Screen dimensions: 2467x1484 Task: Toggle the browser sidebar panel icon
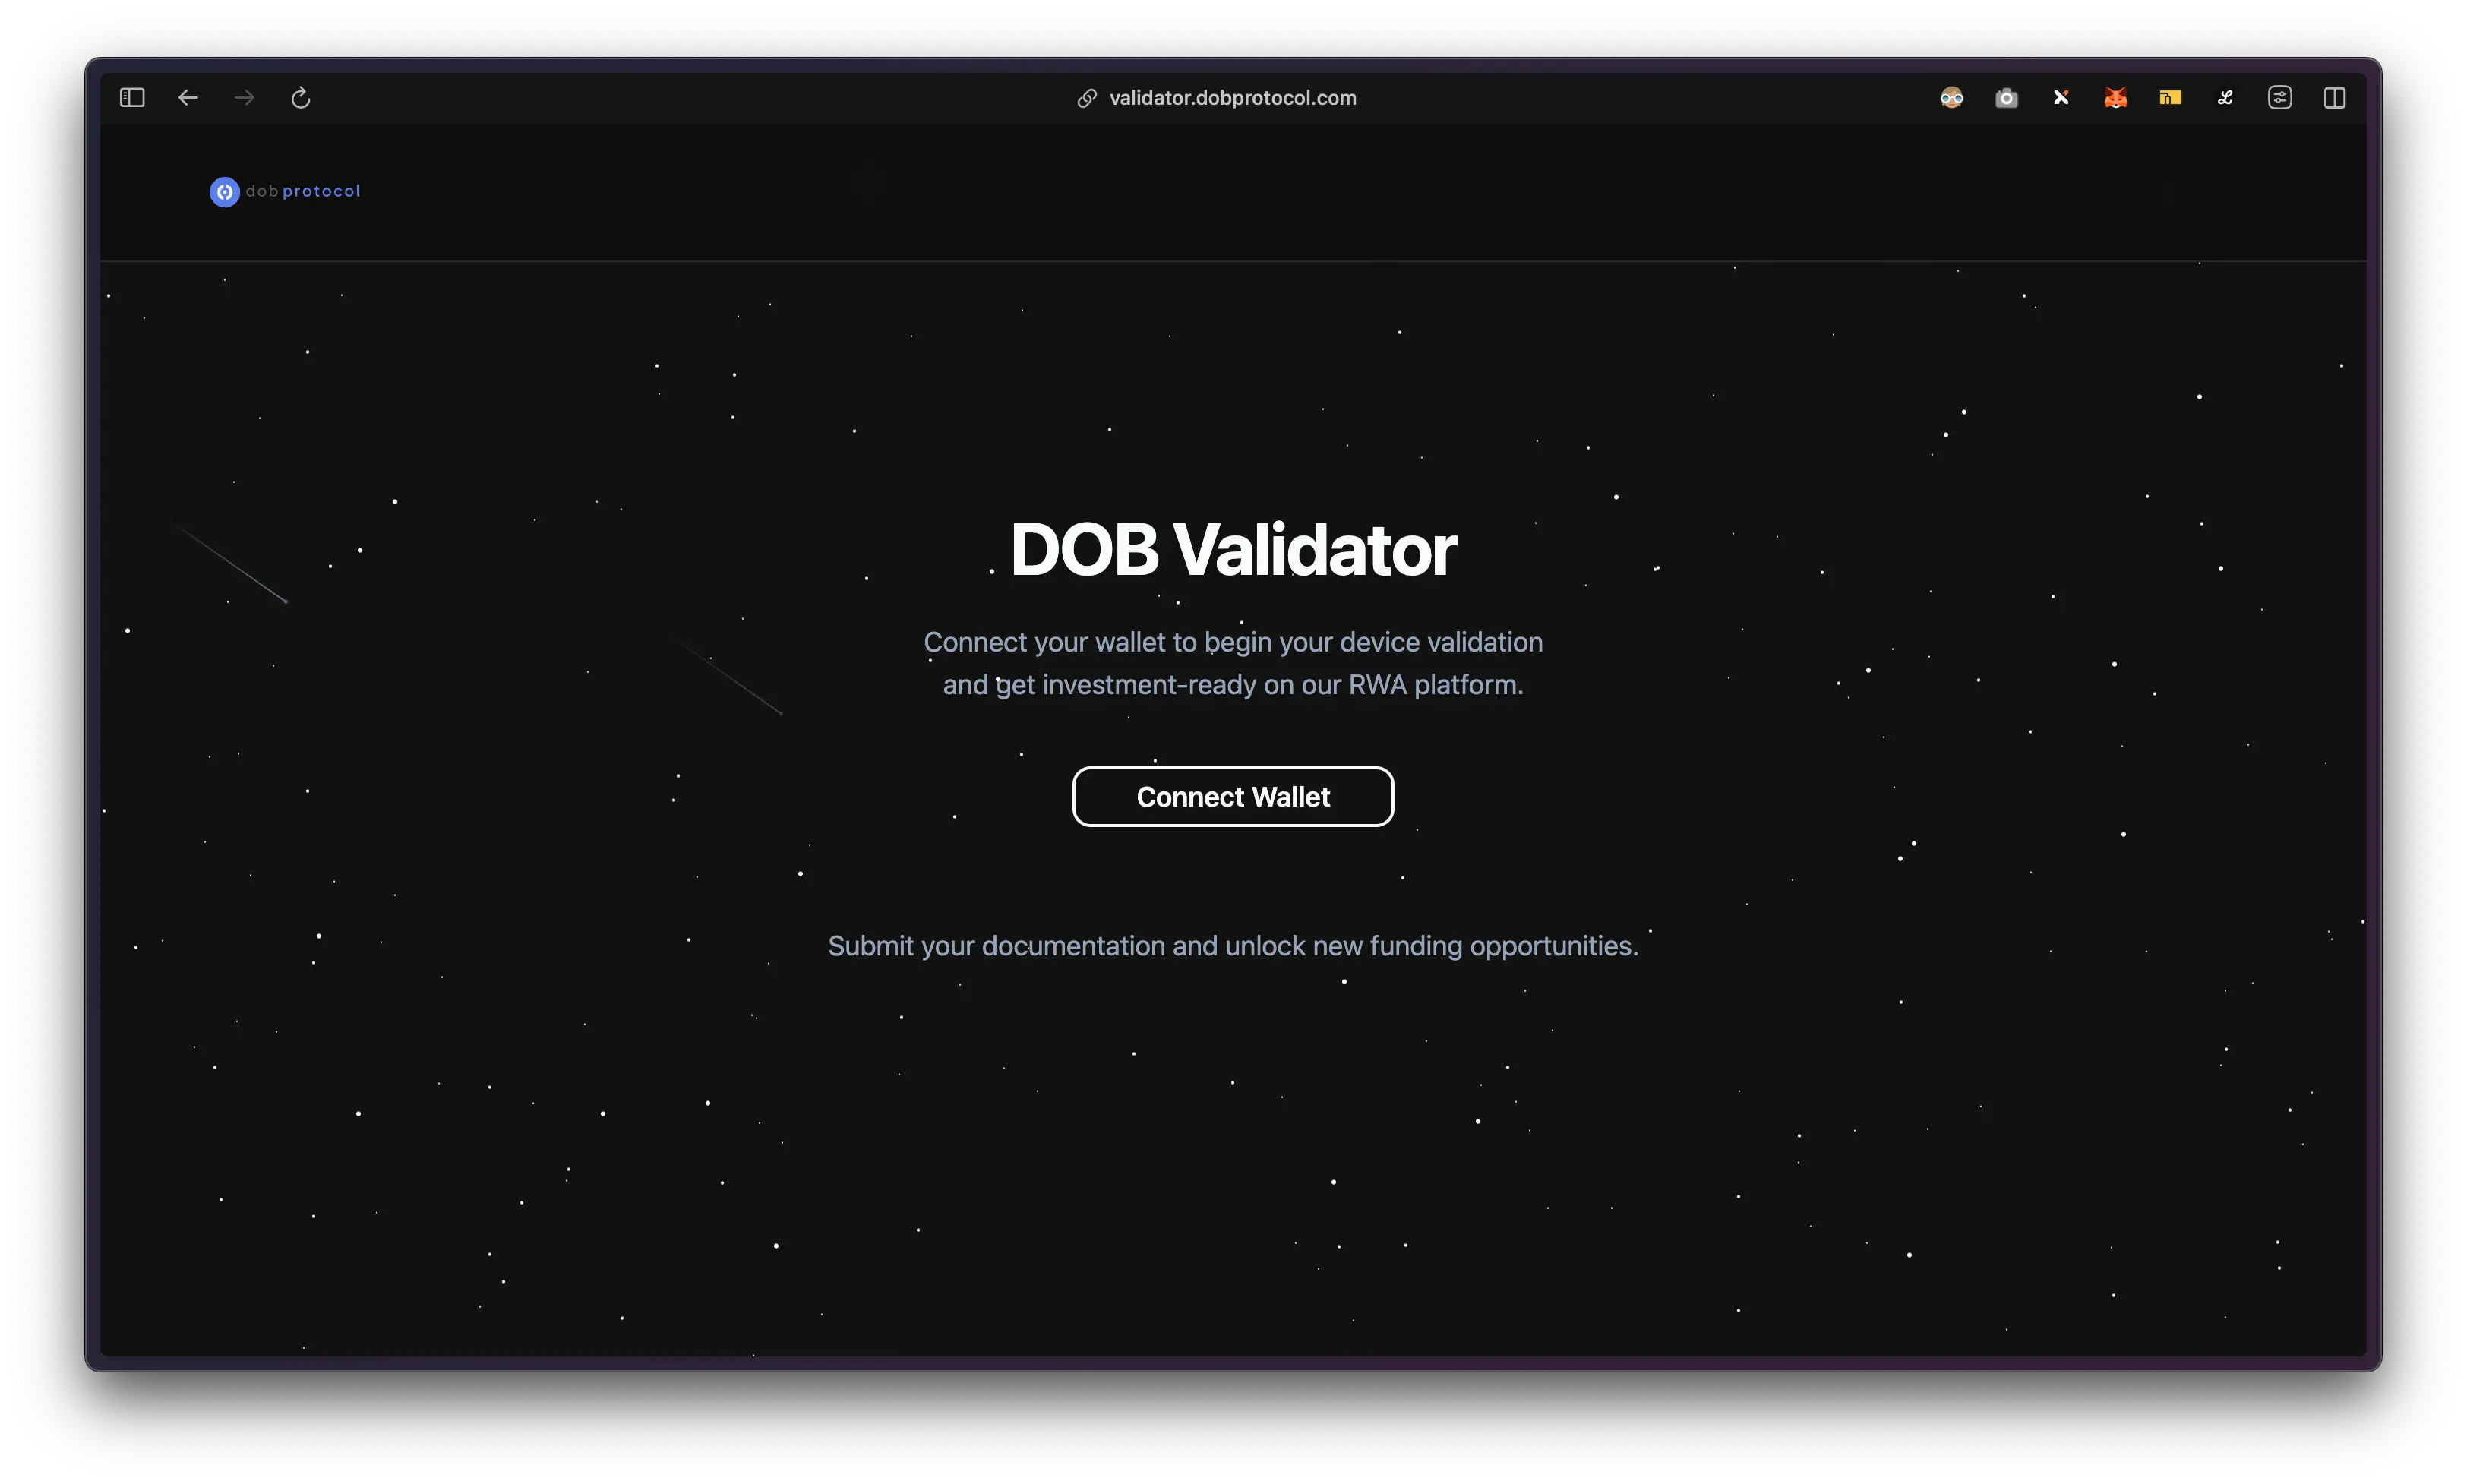pos(132,98)
